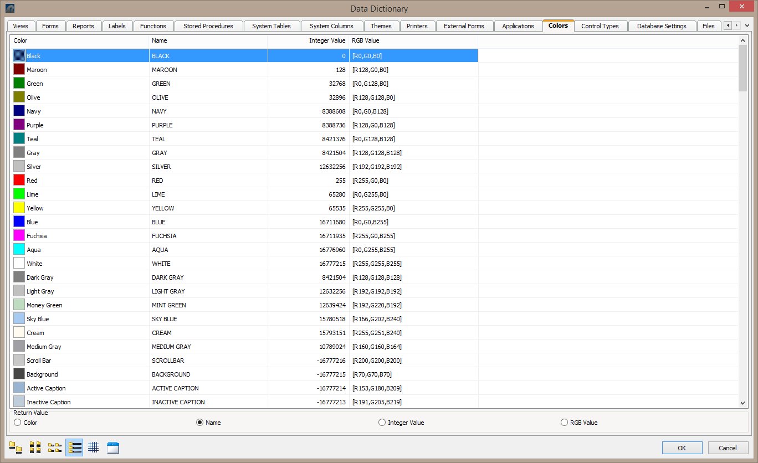Toggle the grid lines icon

coord(94,447)
